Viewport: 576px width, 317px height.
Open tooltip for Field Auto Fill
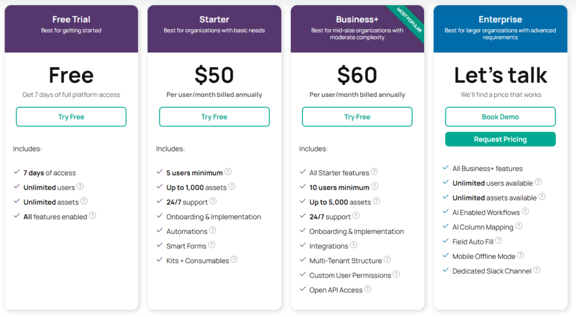coord(499,241)
